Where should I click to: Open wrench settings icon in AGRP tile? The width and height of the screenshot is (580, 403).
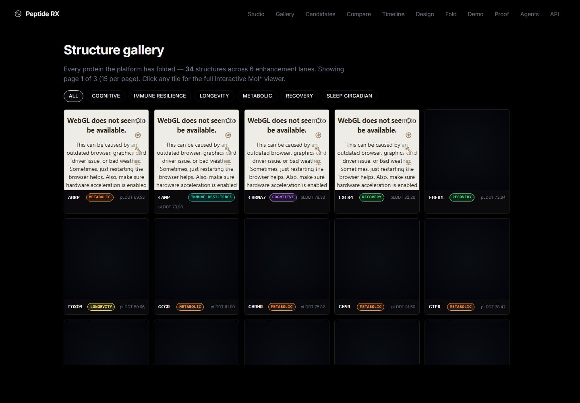[138, 149]
